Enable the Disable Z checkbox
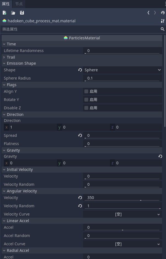Image resolution: width=166 pixels, height=259 pixels. 86,108
